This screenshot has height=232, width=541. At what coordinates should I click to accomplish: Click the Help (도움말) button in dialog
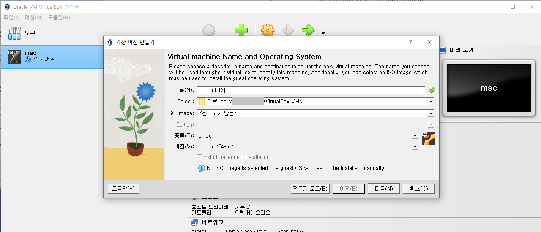pos(123,189)
